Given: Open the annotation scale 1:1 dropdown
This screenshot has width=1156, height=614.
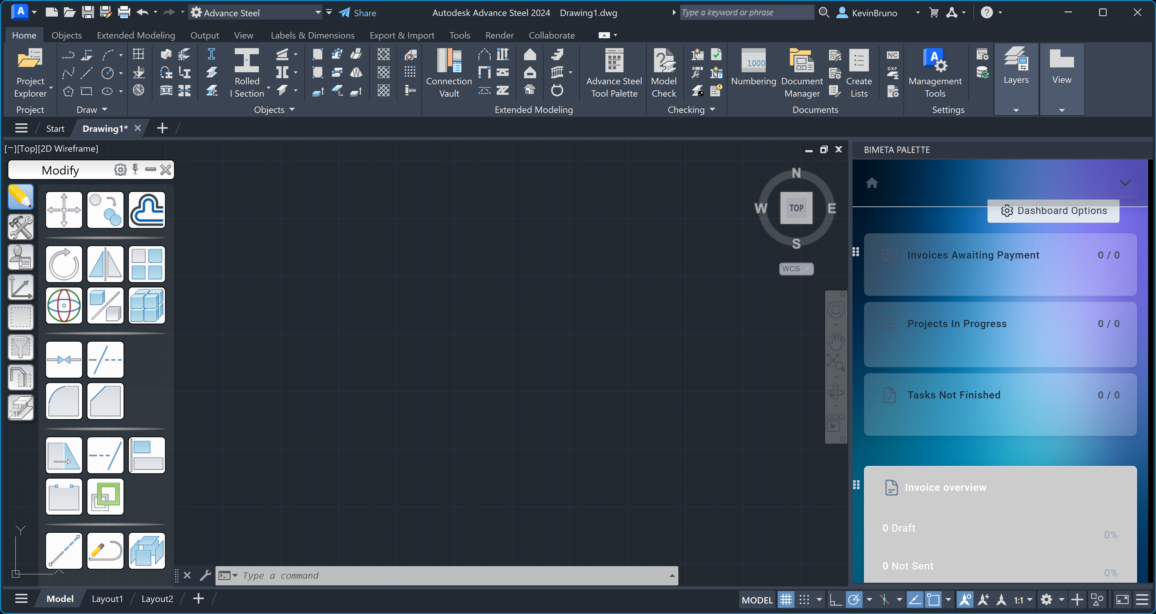Looking at the screenshot, I should (1023, 600).
